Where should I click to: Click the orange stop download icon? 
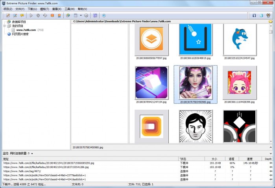(x=52, y=15)
